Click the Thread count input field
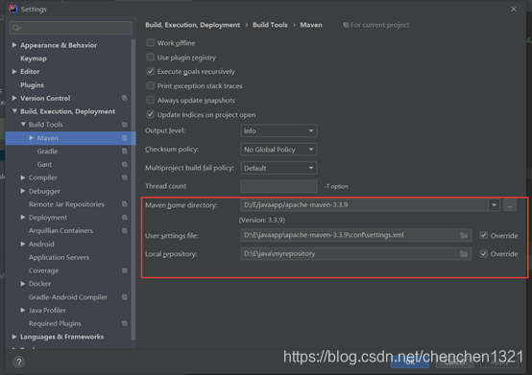The height and width of the screenshot is (375, 532). click(x=278, y=186)
